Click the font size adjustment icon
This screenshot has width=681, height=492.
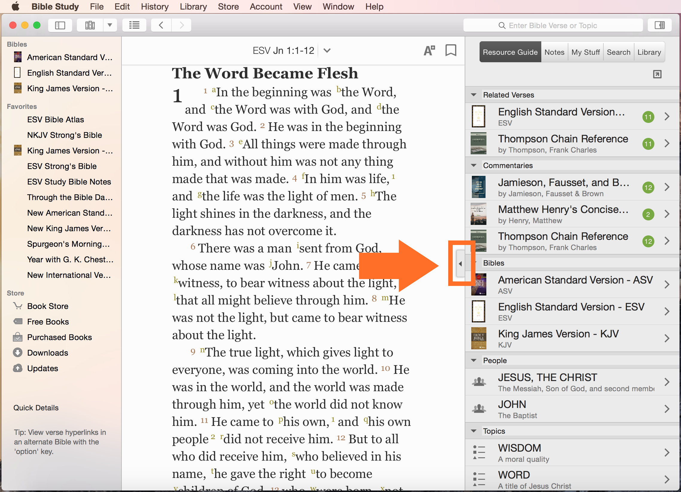click(x=429, y=51)
